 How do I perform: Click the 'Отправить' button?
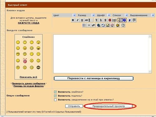[74, 106]
